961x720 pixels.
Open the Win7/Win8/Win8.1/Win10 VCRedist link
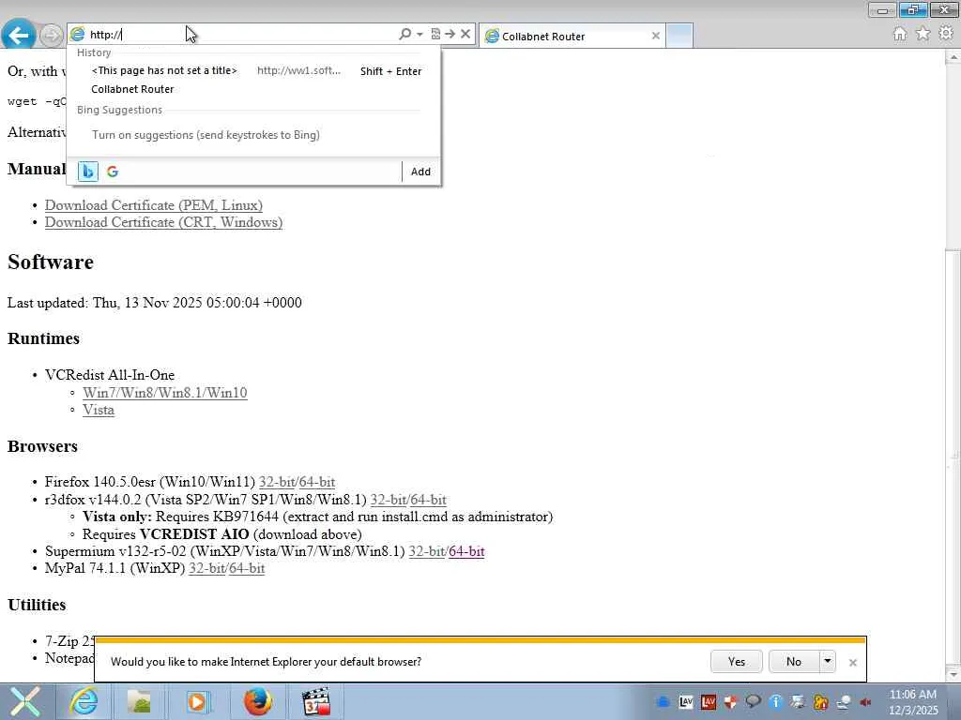pyautogui.click(x=165, y=393)
